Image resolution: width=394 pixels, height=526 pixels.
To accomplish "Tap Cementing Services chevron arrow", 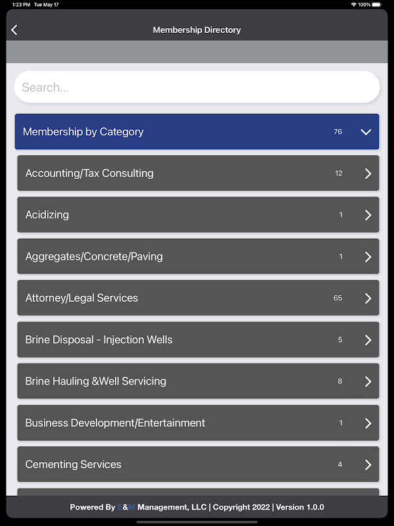I will pyautogui.click(x=368, y=465).
